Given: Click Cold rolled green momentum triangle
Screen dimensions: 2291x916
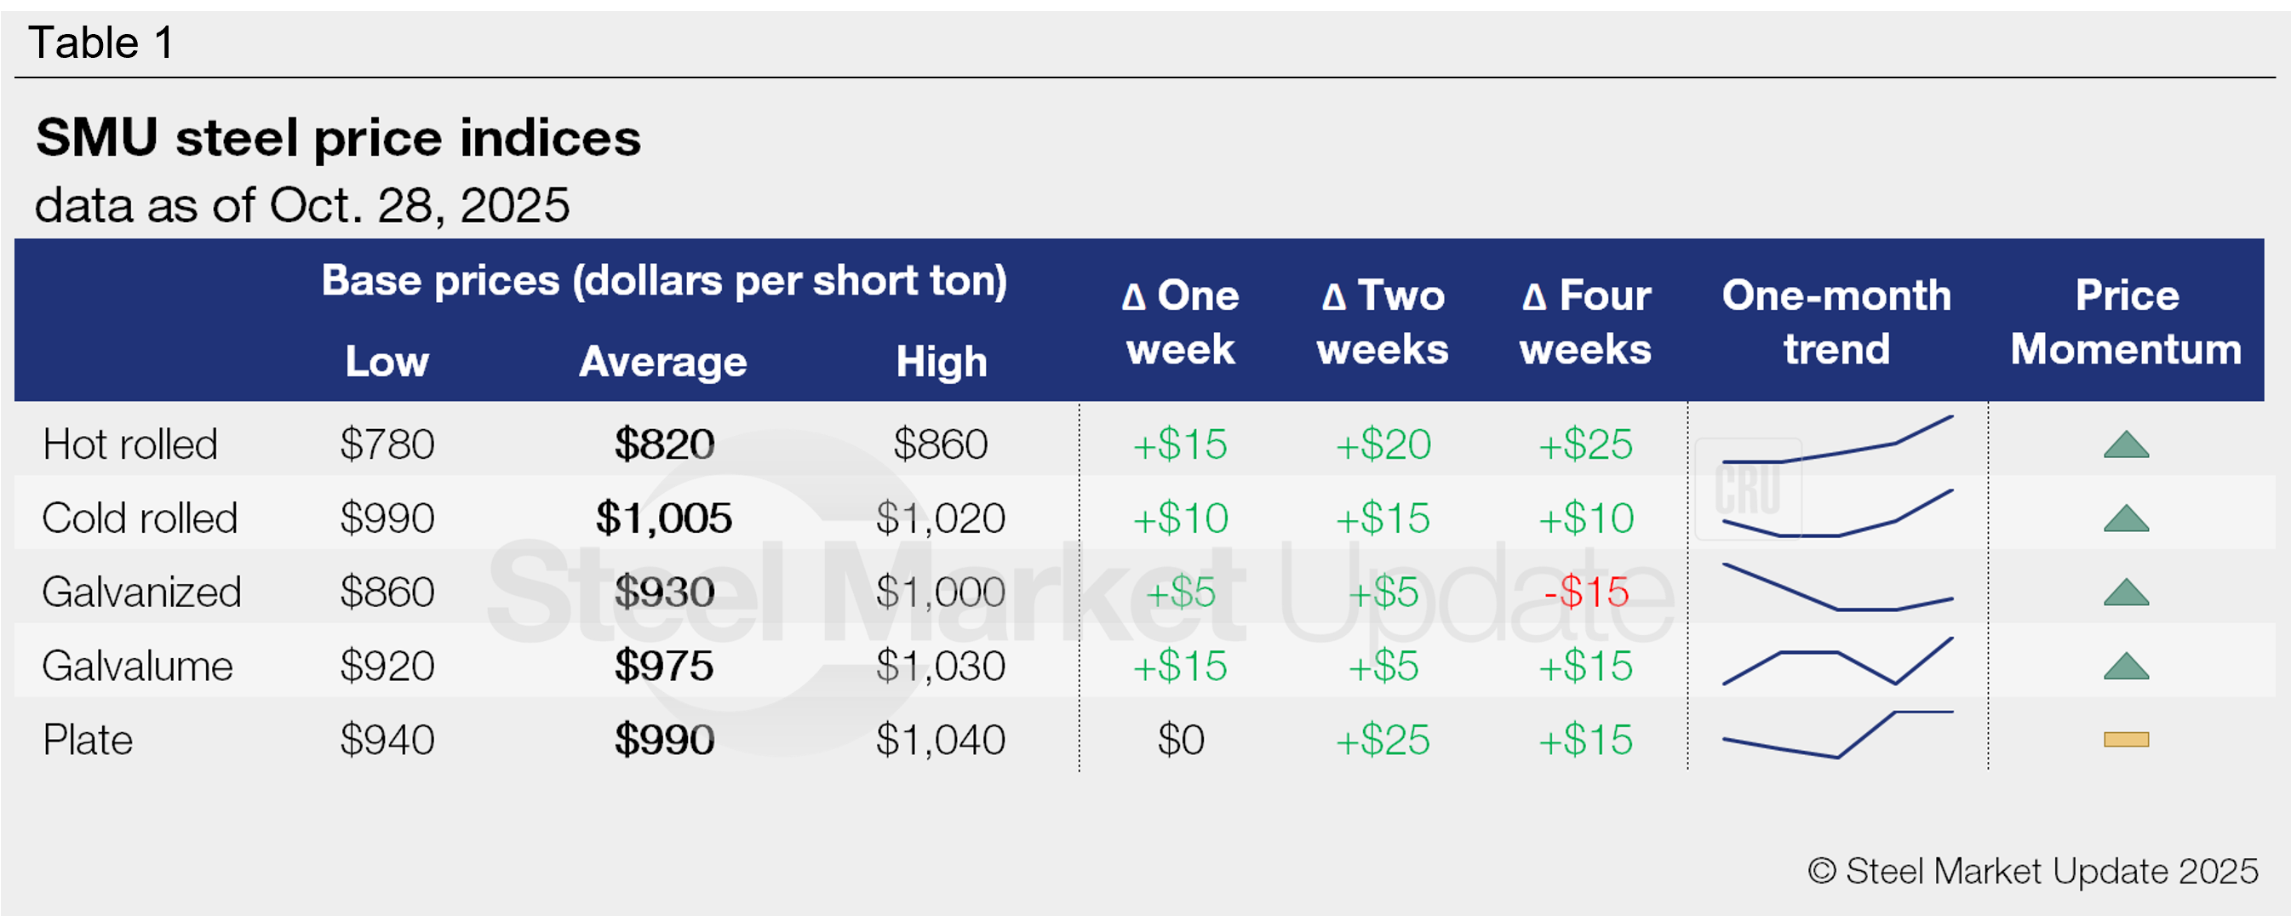Looking at the screenshot, I should pyautogui.click(x=2126, y=518).
